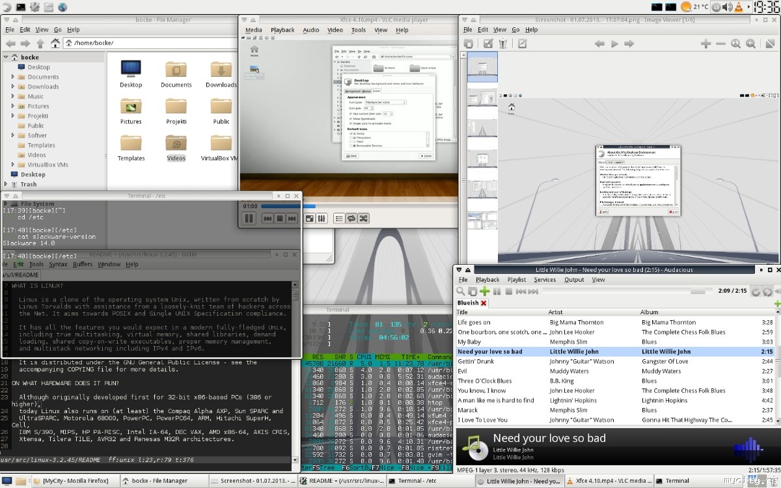
Task: Click the green add files icon in Audacious
Action: point(484,291)
